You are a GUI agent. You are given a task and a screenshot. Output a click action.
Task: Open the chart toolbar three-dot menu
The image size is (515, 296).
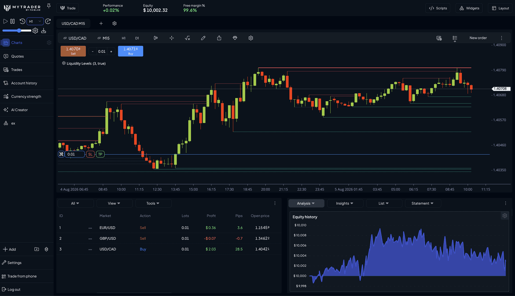[x=502, y=38]
